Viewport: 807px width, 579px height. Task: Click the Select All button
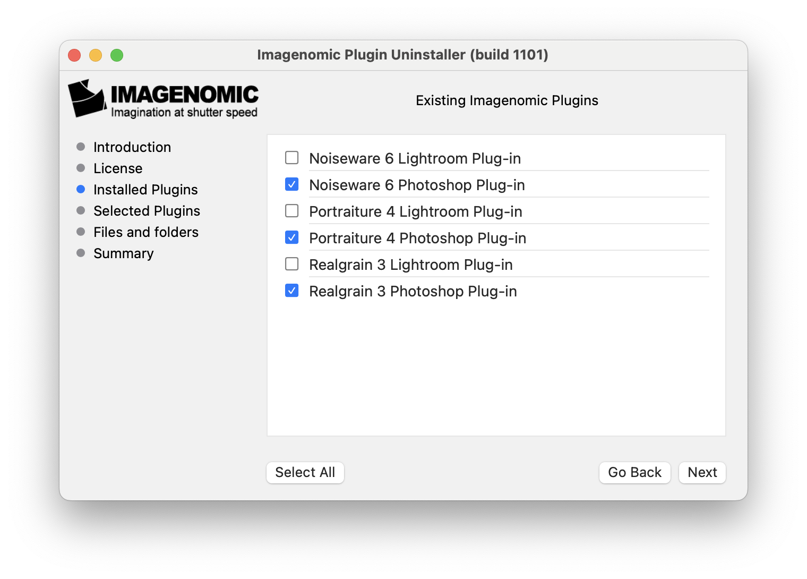[305, 472]
